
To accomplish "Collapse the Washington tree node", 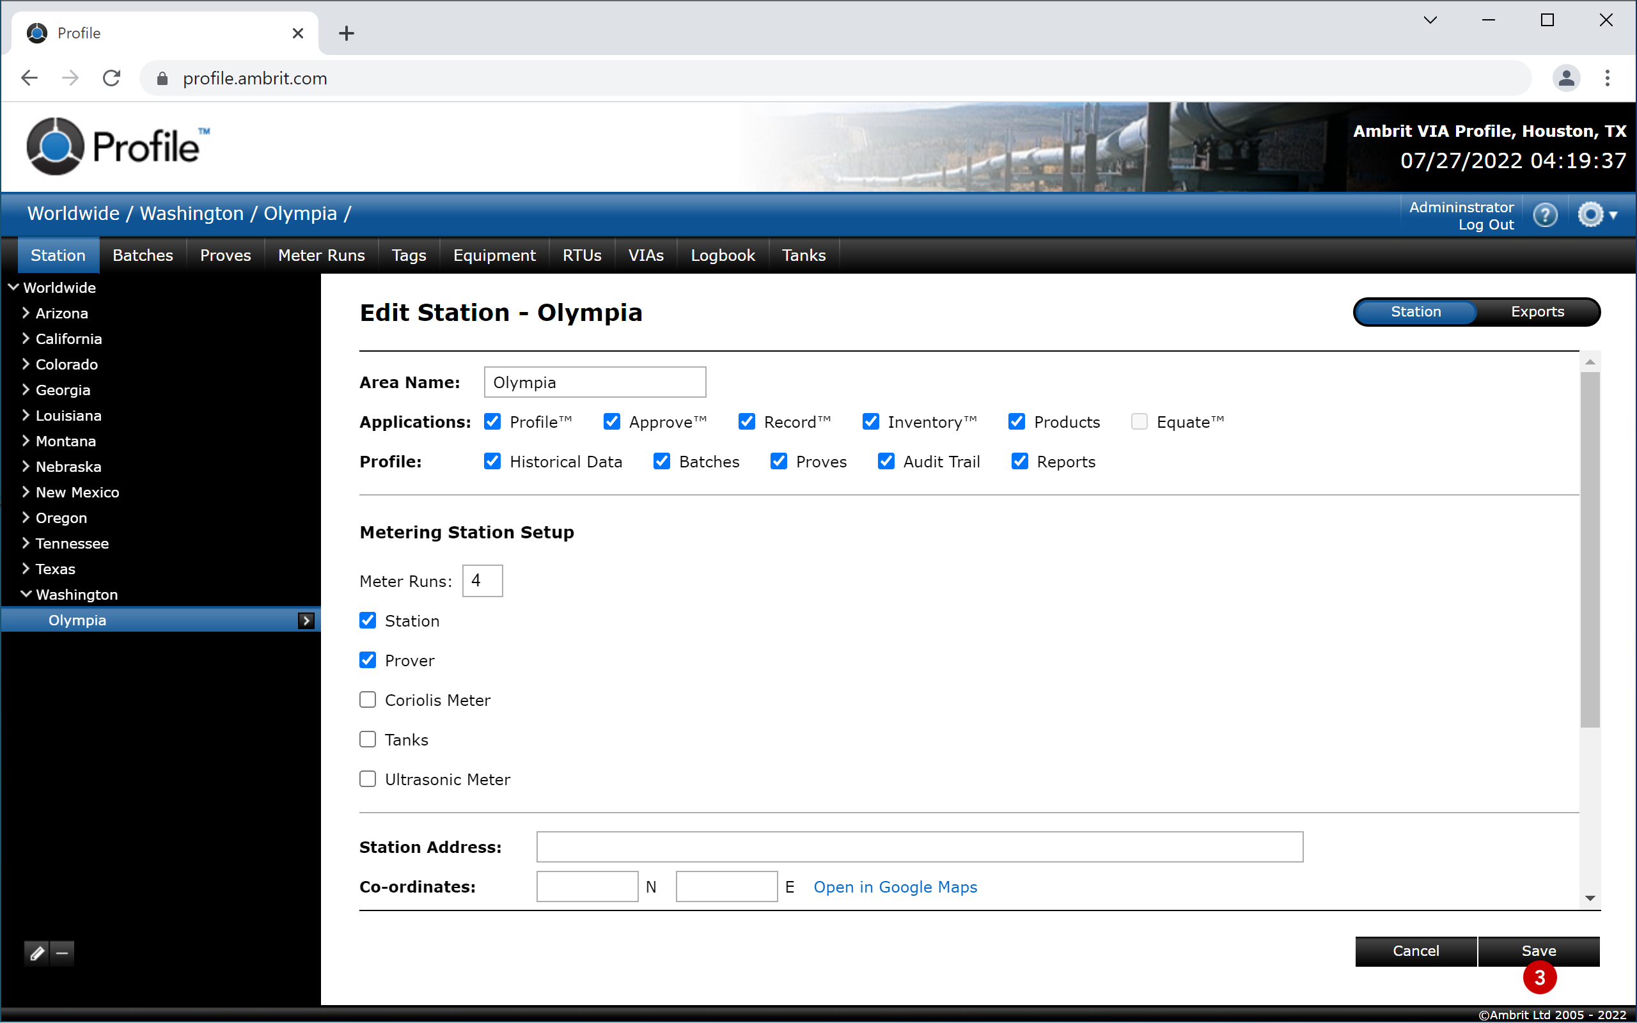I will [26, 594].
